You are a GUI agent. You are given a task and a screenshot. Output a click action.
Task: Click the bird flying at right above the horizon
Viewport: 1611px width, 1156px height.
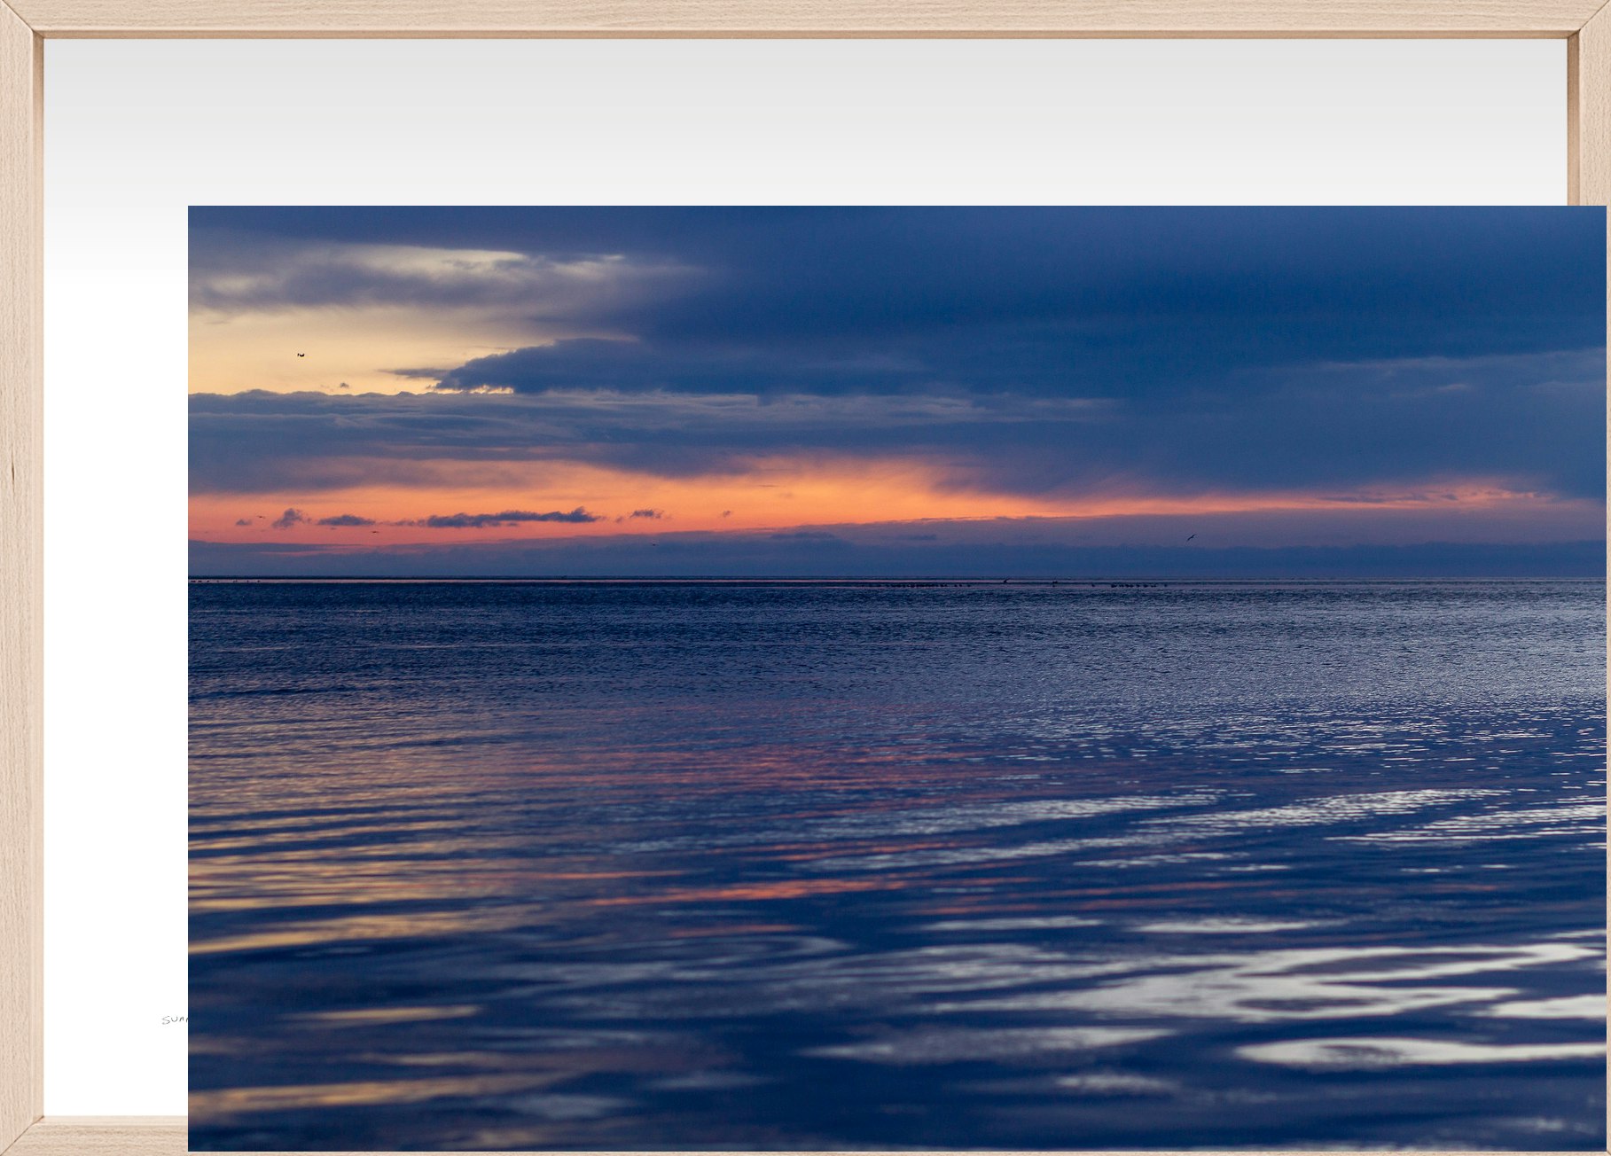coord(1191,536)
